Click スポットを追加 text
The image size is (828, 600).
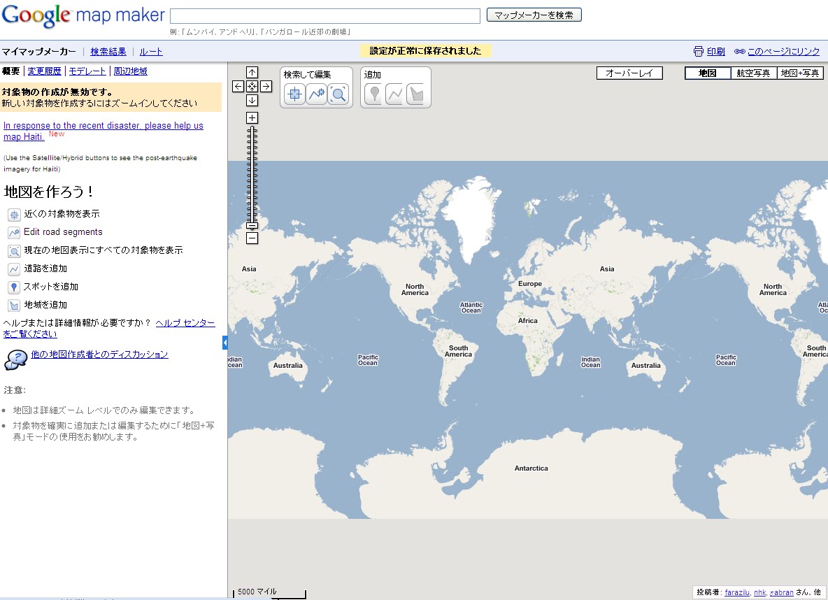[50, 286]
